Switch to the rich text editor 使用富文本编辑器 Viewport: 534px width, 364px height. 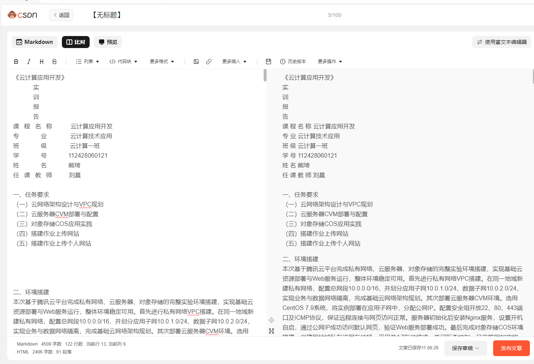click(502, 42)
